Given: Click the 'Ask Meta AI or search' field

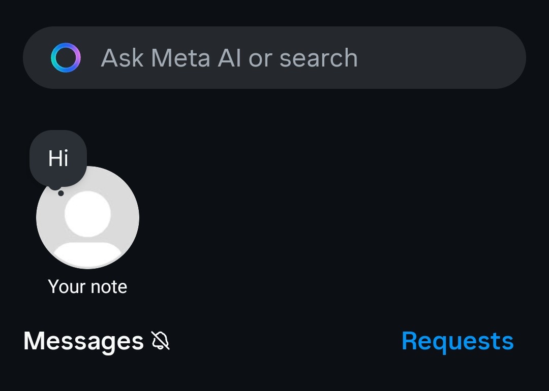Looking at the screenshot, I should pos(274,58).
